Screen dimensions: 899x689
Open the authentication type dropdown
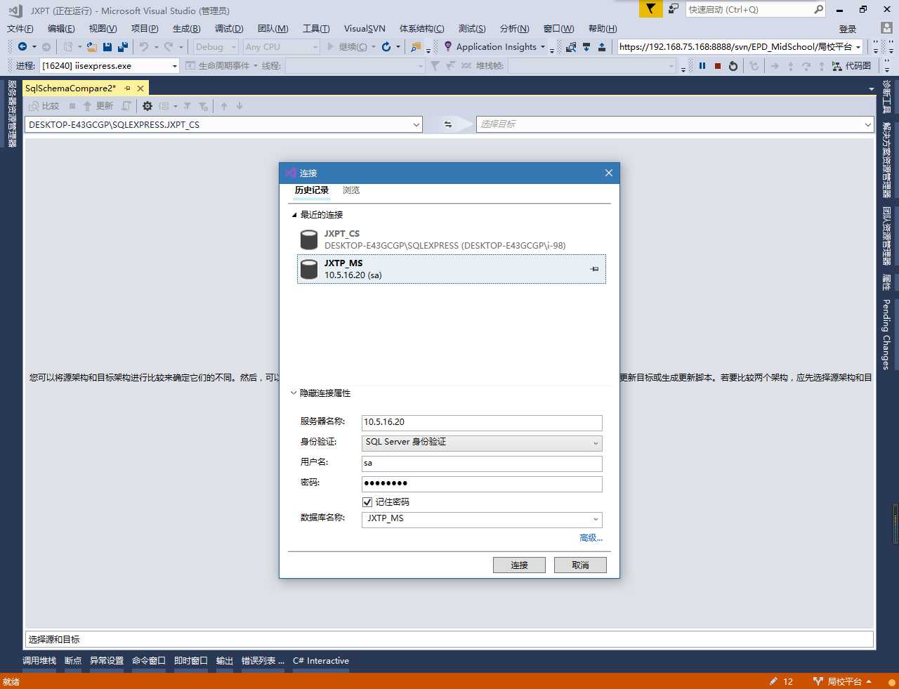click(x=596, y=443)
